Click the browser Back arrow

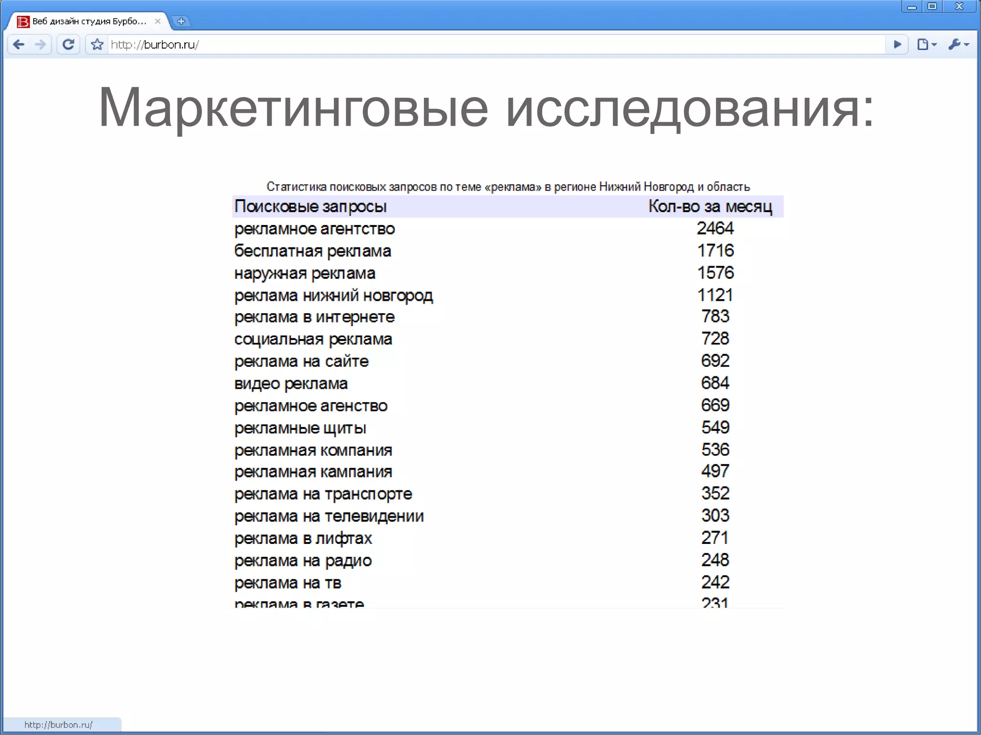click(x=19, y=45)
